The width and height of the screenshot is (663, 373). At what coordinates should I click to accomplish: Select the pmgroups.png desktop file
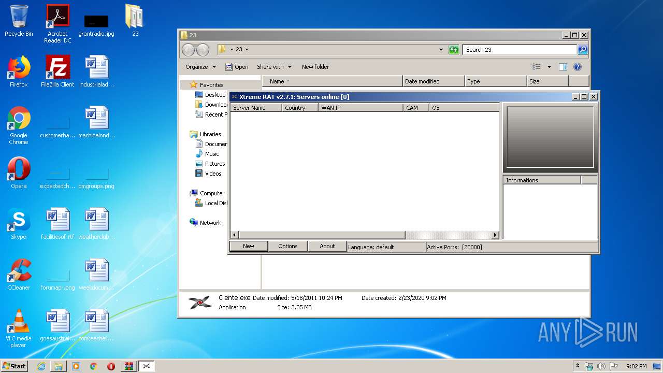[x=96, y=178]
